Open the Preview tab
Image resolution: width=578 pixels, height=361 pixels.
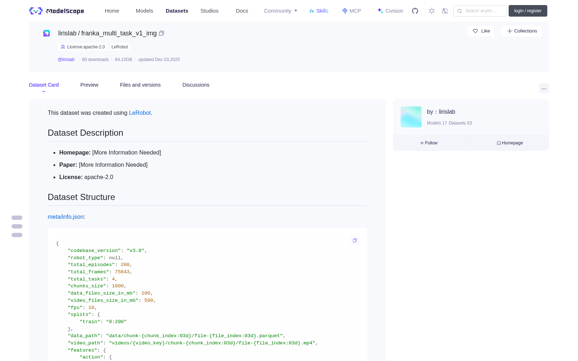coord(89,85)
